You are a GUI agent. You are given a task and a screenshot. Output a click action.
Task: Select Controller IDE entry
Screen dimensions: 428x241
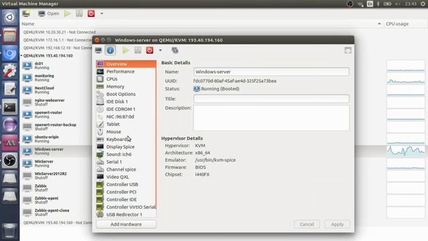click(126, 199)
